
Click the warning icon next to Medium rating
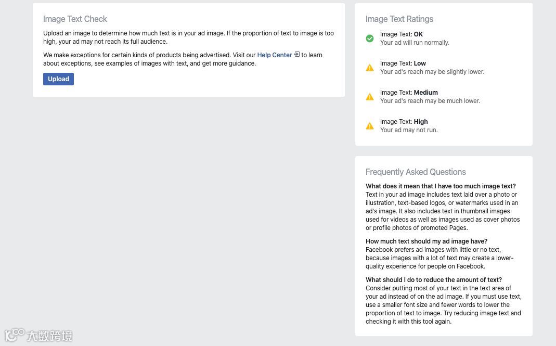(369, 97)
